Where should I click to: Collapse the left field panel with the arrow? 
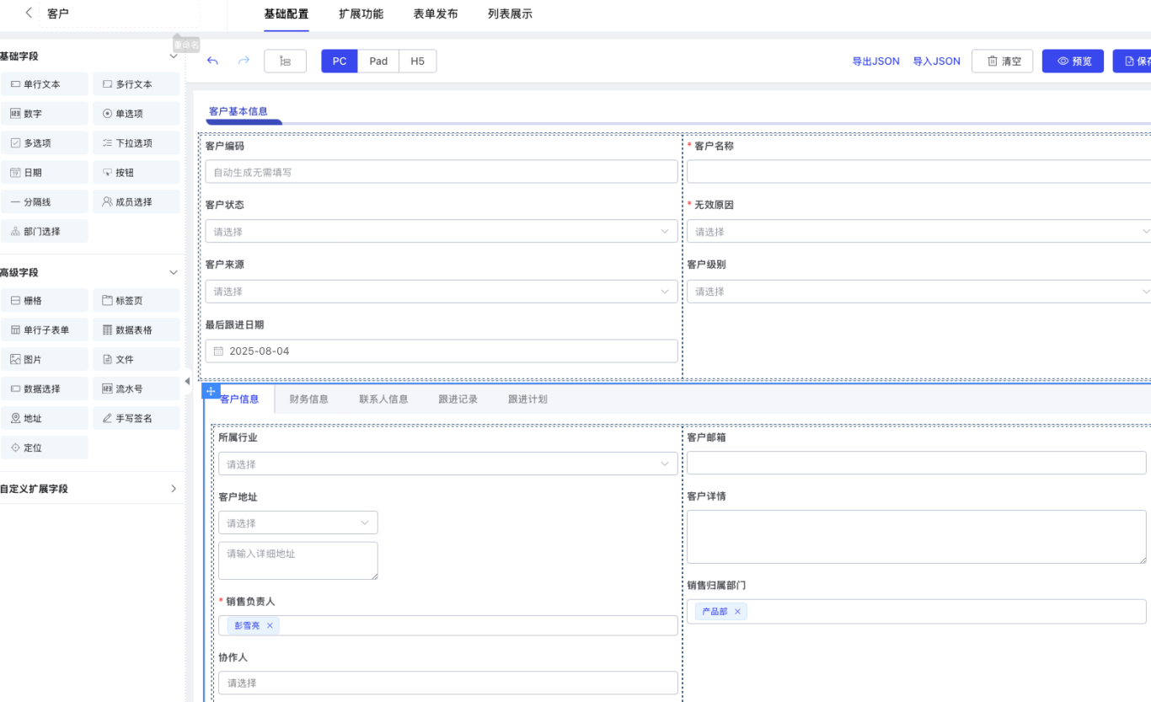click(x=187, y=382)
